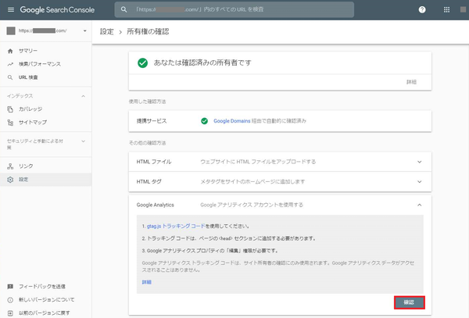
Task: Expand the HTML ファイル verification method
Action: [x=419, y=162]
